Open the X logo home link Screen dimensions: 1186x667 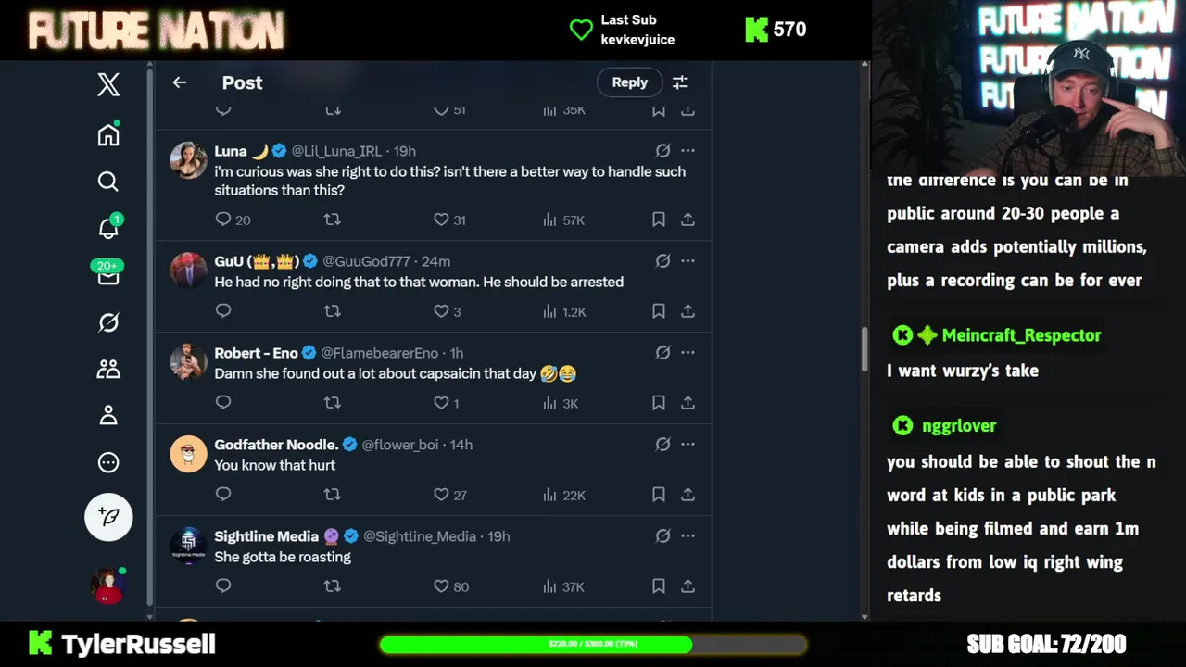point(108,84)
